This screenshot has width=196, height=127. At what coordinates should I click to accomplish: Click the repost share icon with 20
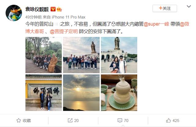pyautogui.click(x=70, y=121)
